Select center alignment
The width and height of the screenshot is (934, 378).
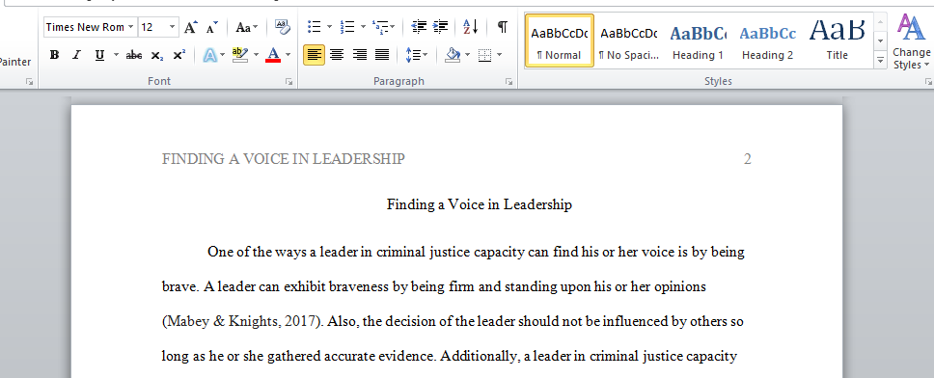click(337, 55)
